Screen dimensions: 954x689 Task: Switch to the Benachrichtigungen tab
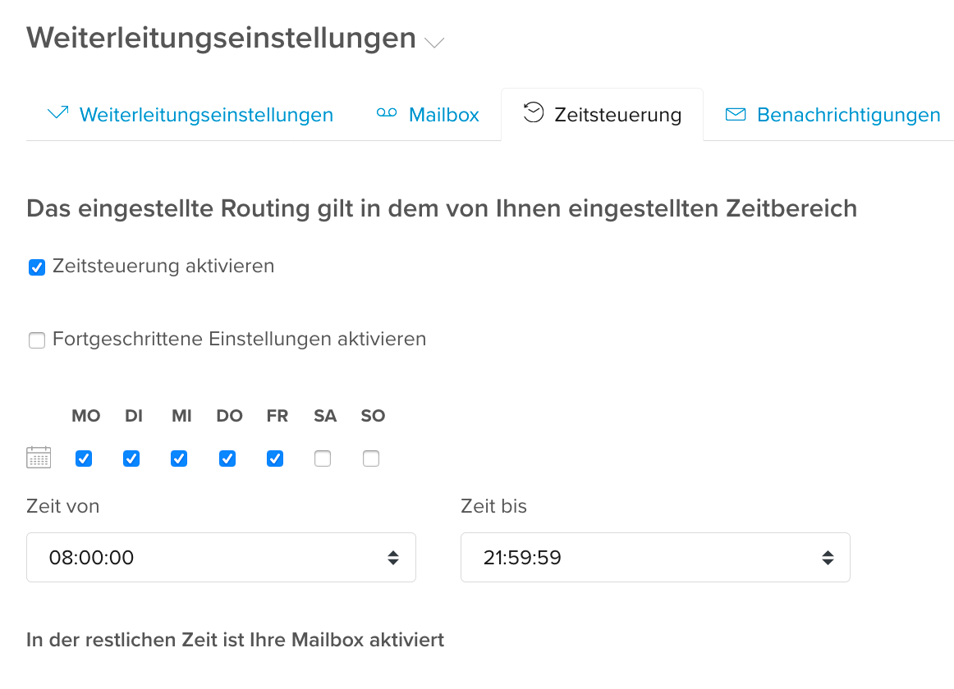pyautogui.click(x=832, y=114)
